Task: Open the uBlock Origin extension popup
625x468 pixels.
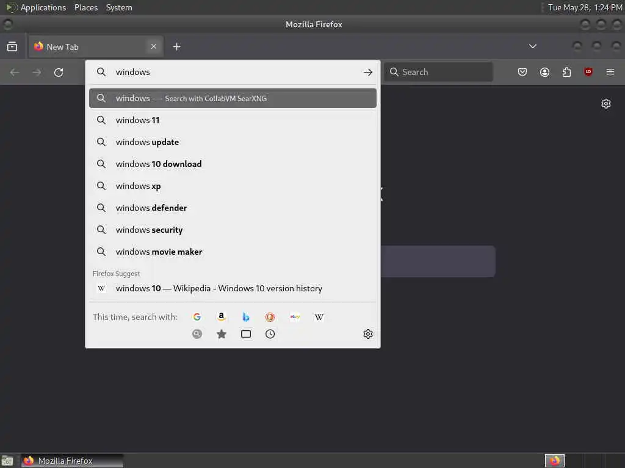Action: click(588, 72)
